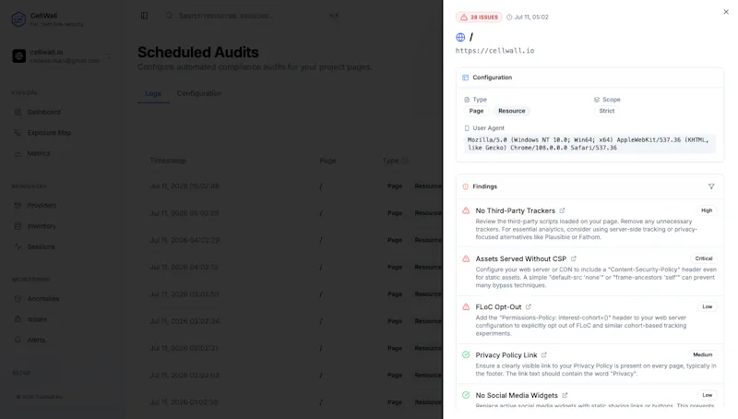Viewport: 738px width, 419px height.
Task: Select the Jul 11, 2026 05:02:48 log row
Action: point(291,186)
